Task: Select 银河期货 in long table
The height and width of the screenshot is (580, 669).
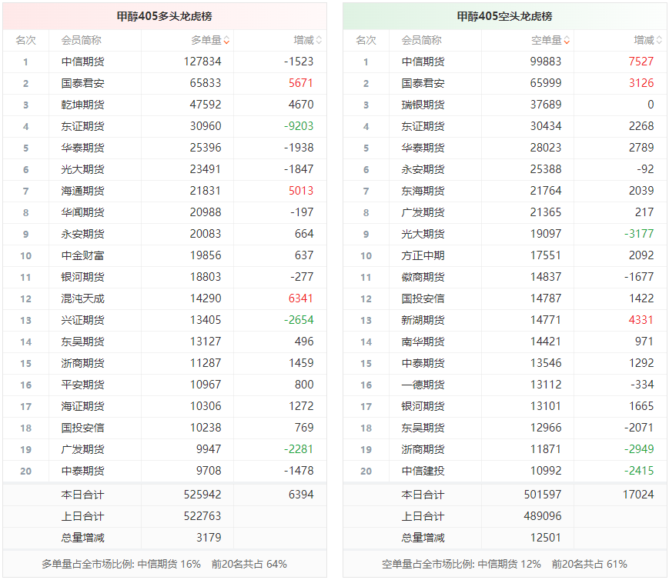Action: (x=82, y=277)
